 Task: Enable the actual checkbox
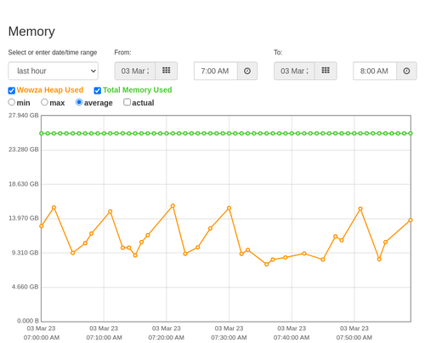click(127, 102)
